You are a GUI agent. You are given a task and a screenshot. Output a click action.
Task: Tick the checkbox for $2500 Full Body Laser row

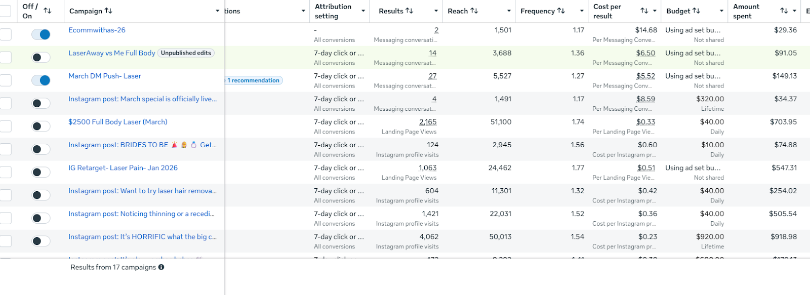point(6,126)
